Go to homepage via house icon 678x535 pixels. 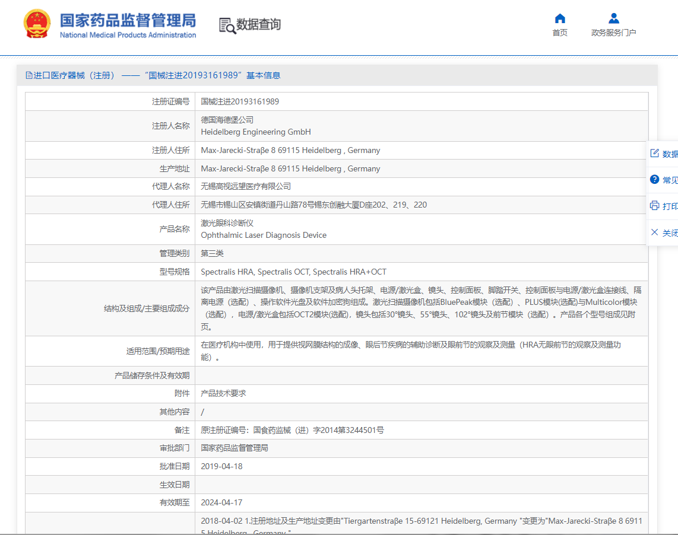(560, 18)
